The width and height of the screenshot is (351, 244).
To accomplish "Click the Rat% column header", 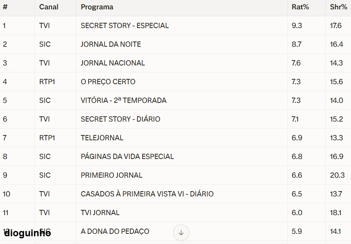I will click(300, 7).
